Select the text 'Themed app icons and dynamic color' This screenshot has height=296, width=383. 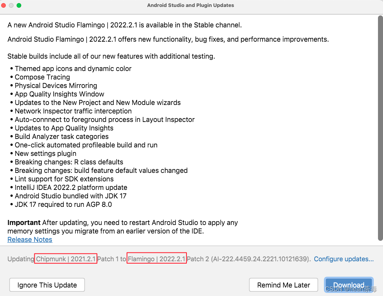coord(73,69)
